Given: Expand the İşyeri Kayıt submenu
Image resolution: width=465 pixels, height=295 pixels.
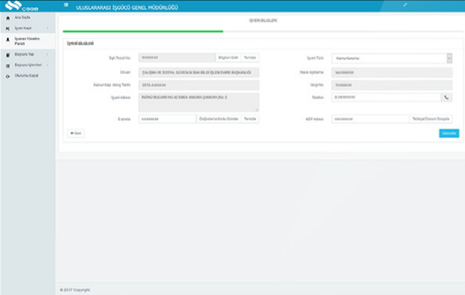Looking at the screenshot, I should [27, 28].
